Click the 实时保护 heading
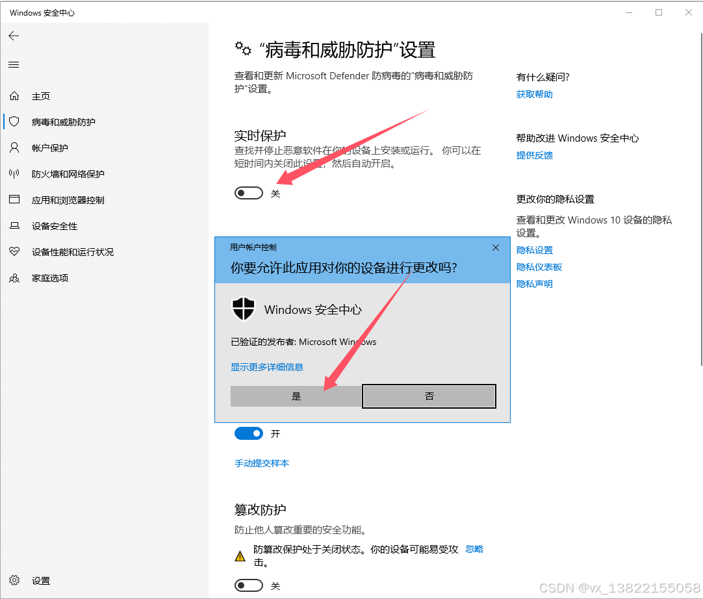This screenshot has width=703, height=599. pos(260,135)
